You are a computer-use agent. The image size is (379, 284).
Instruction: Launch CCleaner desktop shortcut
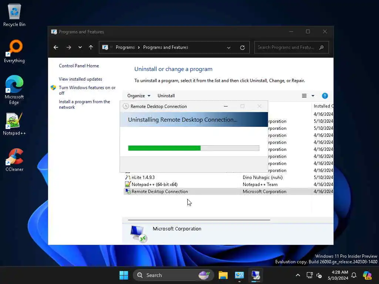[x=14, y=160]
